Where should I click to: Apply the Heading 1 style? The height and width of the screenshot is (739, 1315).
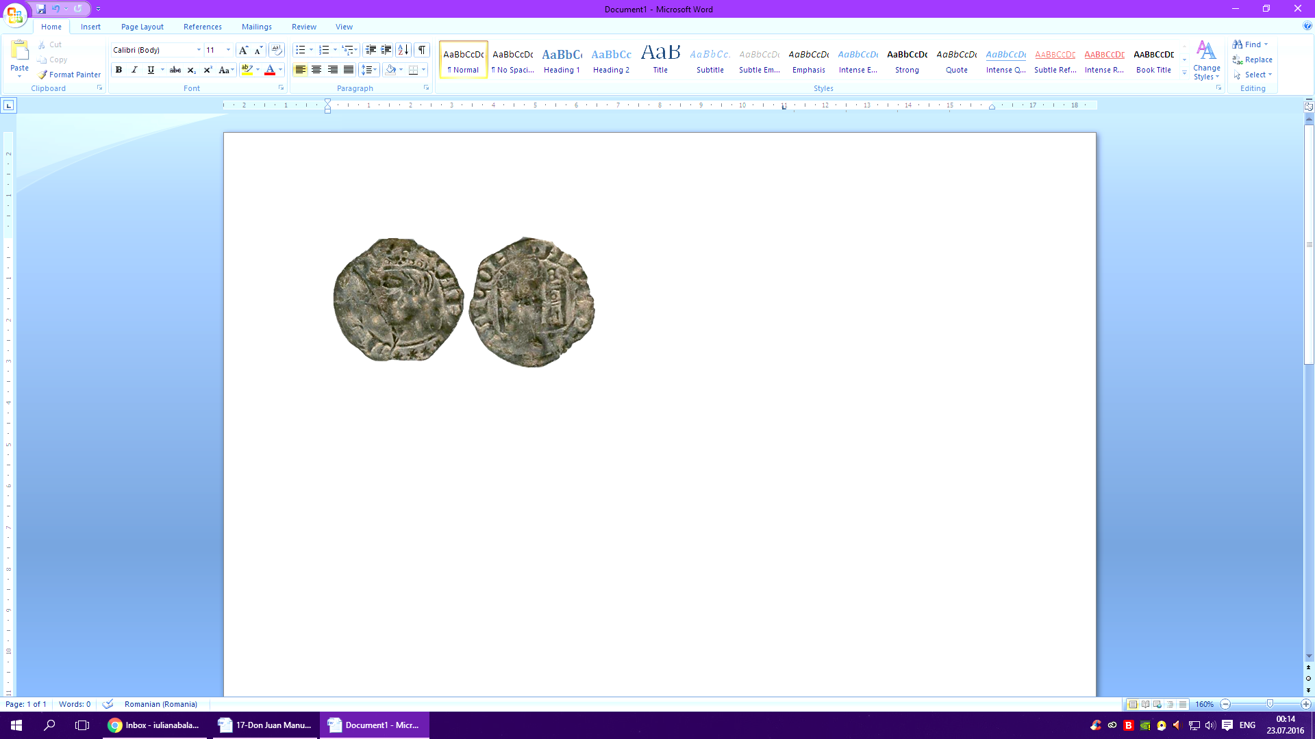562,60
